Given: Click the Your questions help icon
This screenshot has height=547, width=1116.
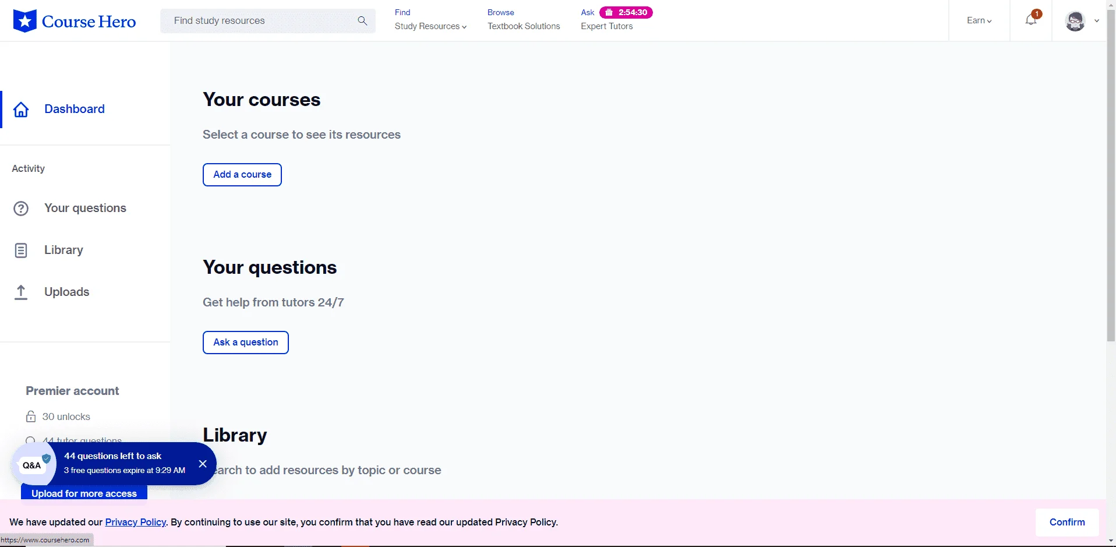Looking at the screenshot, I should click(x=21, y=209).
